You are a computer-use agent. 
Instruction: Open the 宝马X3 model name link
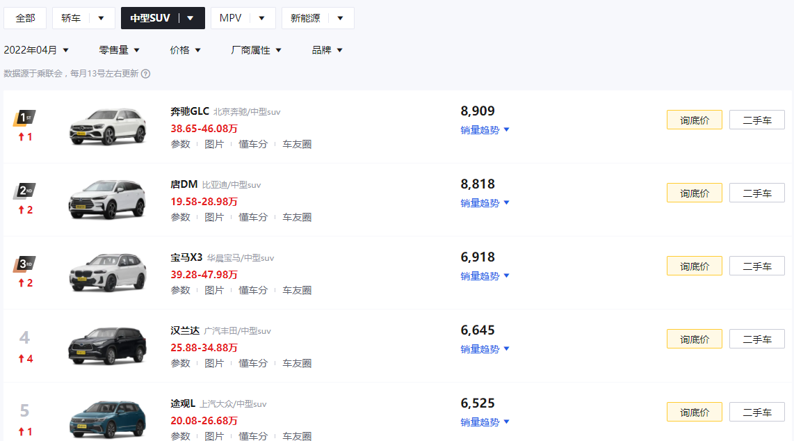pyautogui.click(x=186, y=257)
